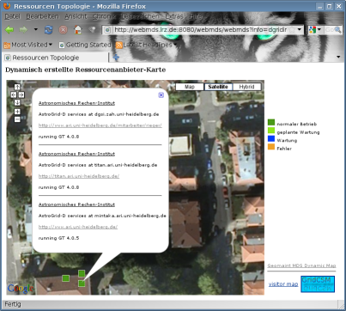Close the map info balloon

[x=161, y=95]
